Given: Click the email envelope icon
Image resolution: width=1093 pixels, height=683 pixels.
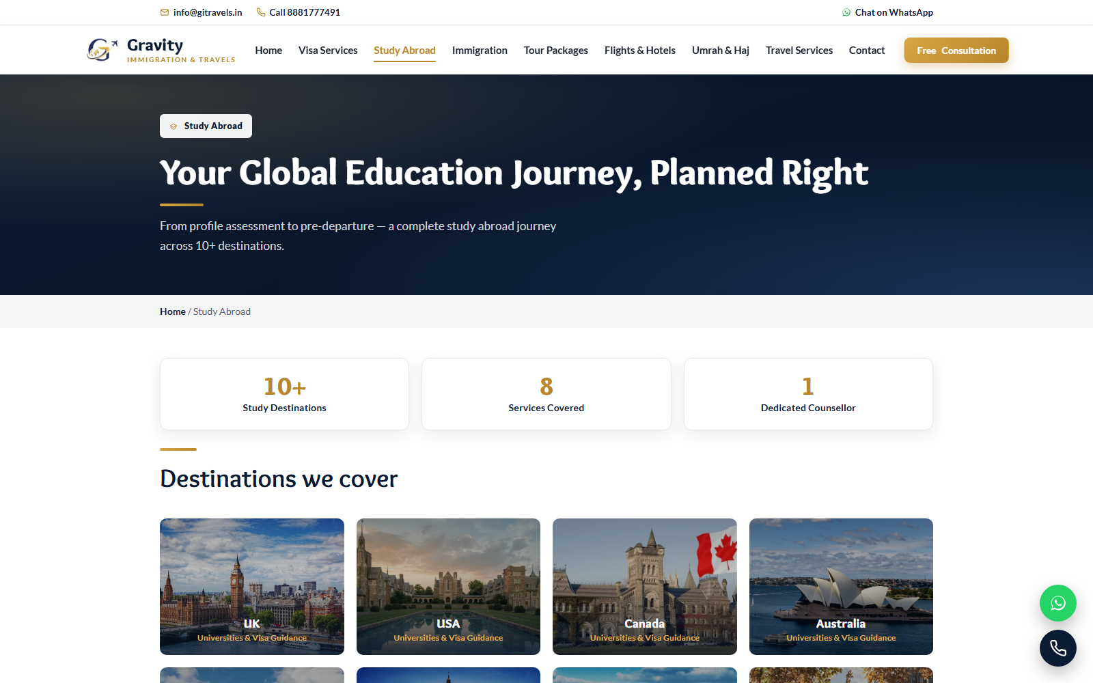Looking at the screenshot, I should [x=165, y=12].
